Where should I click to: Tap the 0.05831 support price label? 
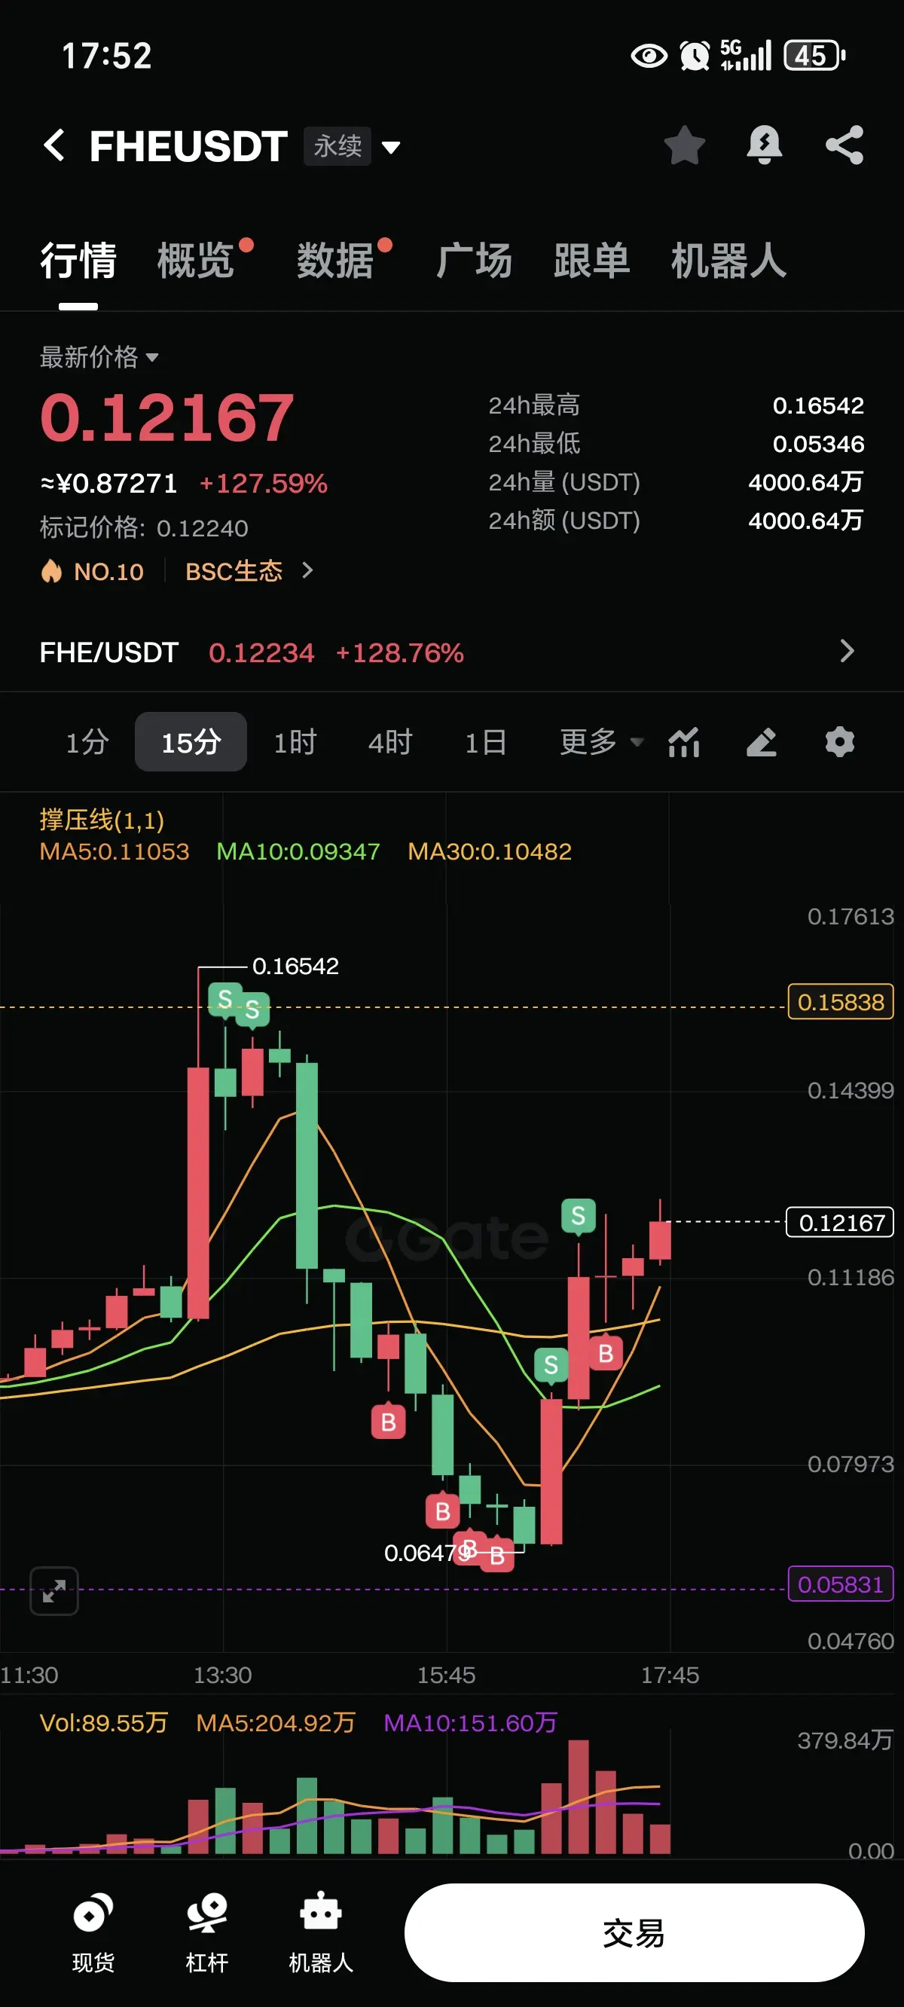(841, 1584)
